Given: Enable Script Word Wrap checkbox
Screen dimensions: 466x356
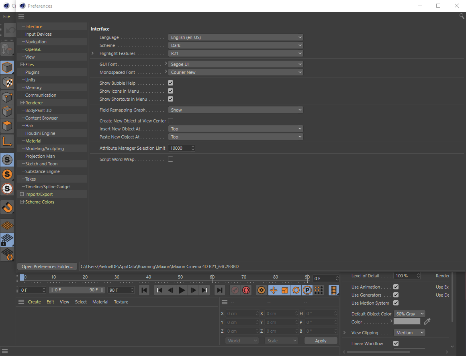Looking at the screenshot, I should pos(171,159).
